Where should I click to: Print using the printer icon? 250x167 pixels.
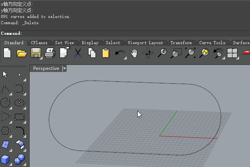(x=50, y=53)
